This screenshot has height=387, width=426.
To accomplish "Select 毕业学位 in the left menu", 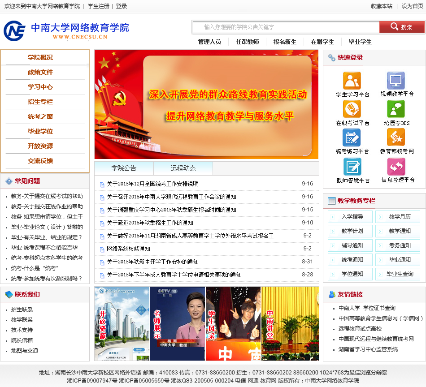I will tap(40, 131).
